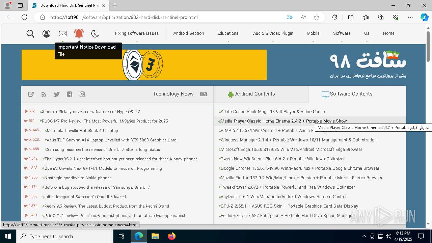Expand the Os dropdown menu

[x=367, y=33]
